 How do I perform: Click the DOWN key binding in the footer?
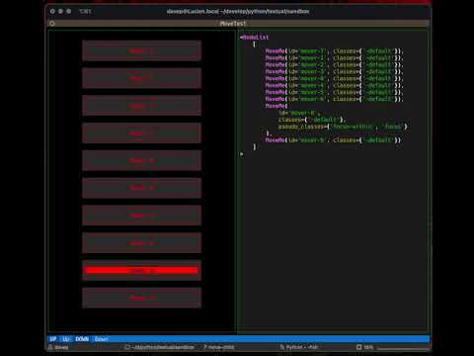coord(92,339)
